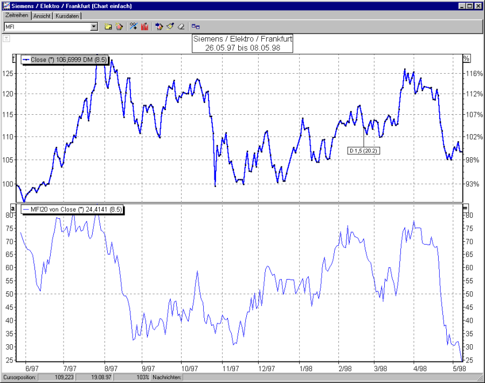Switch to the Ansicht tab
Viewport: 485px width, 383px height.
pos(41,16)
